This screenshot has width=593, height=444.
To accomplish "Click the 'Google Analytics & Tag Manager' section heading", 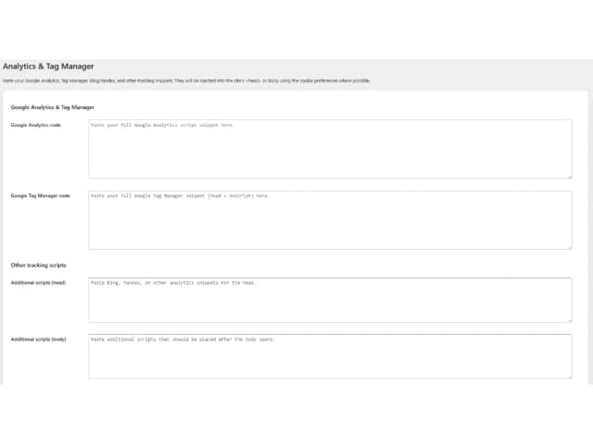I will (x=53, y=107).
